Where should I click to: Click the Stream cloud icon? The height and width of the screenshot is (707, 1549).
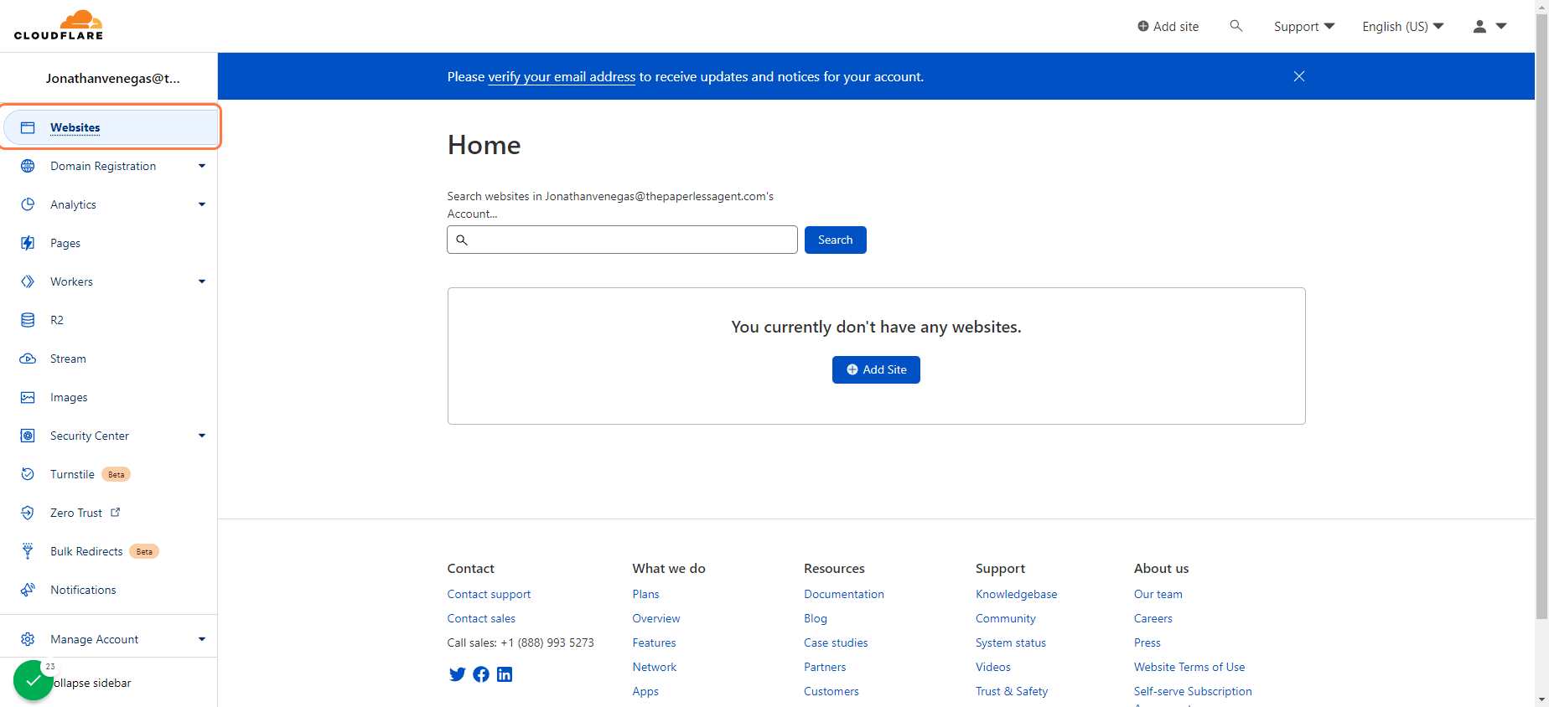tap(28, 359)
